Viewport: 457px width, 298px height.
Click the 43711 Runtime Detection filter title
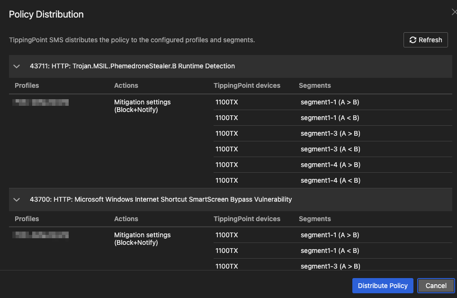(x=132, y=66)
